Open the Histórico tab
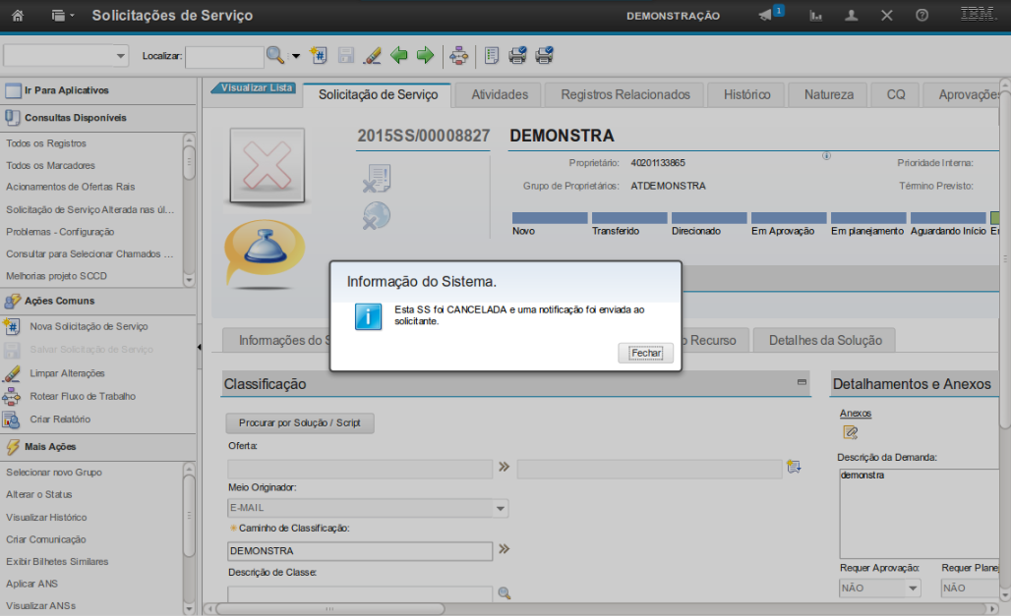The image size is (1011, 616). tap(746, 94)
